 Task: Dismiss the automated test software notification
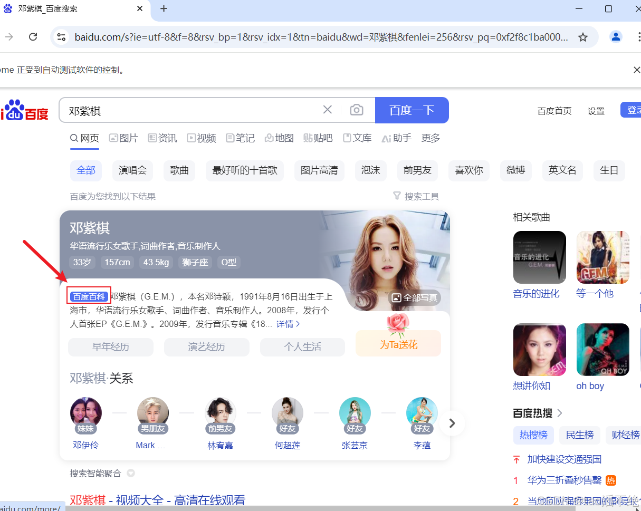tap(636, 70)
